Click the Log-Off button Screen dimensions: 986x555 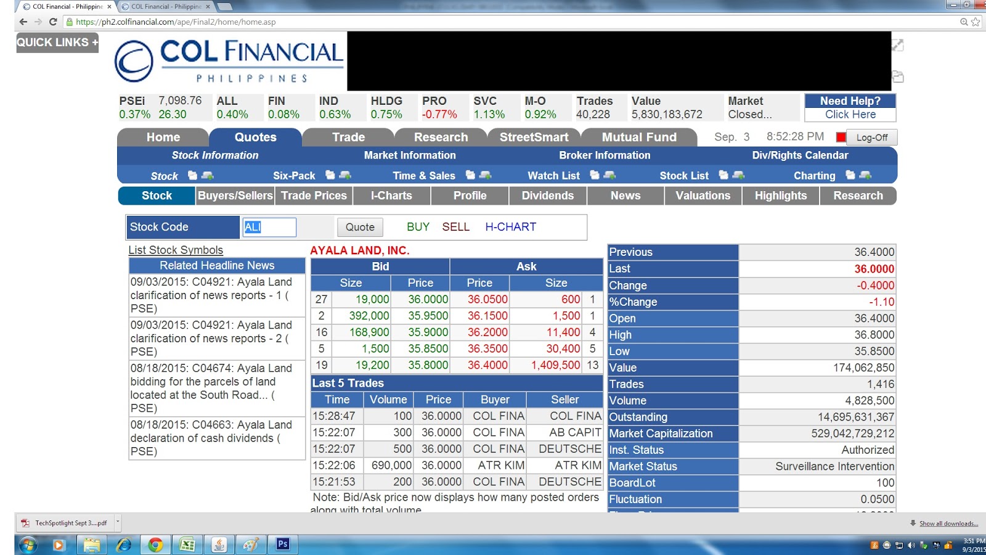872,138
